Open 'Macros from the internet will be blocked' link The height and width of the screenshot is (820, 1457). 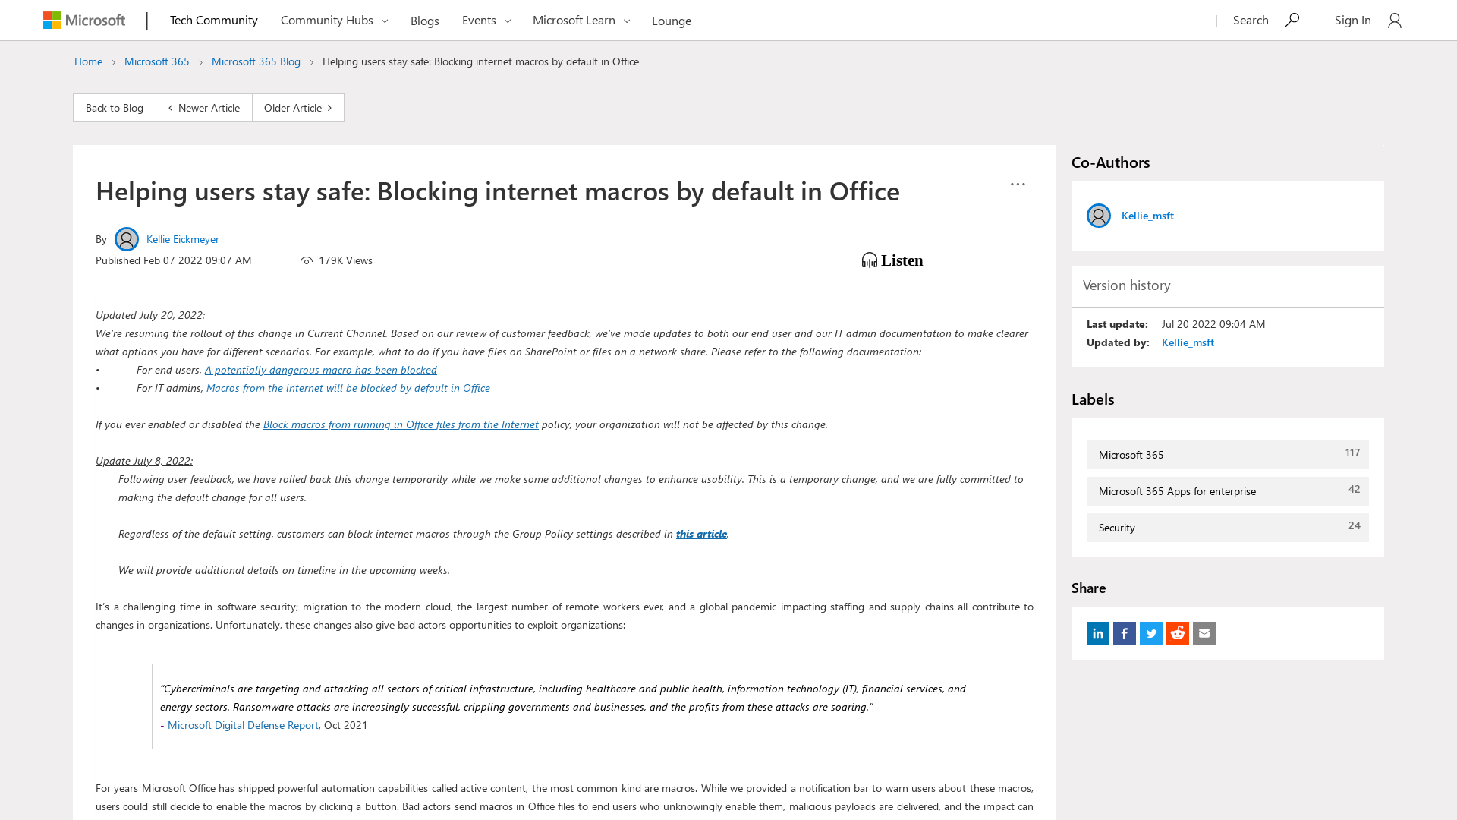coord(348,388)
